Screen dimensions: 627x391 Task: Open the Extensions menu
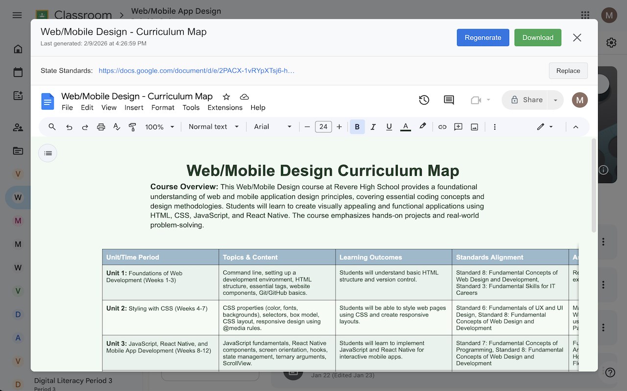coord(225,108)
